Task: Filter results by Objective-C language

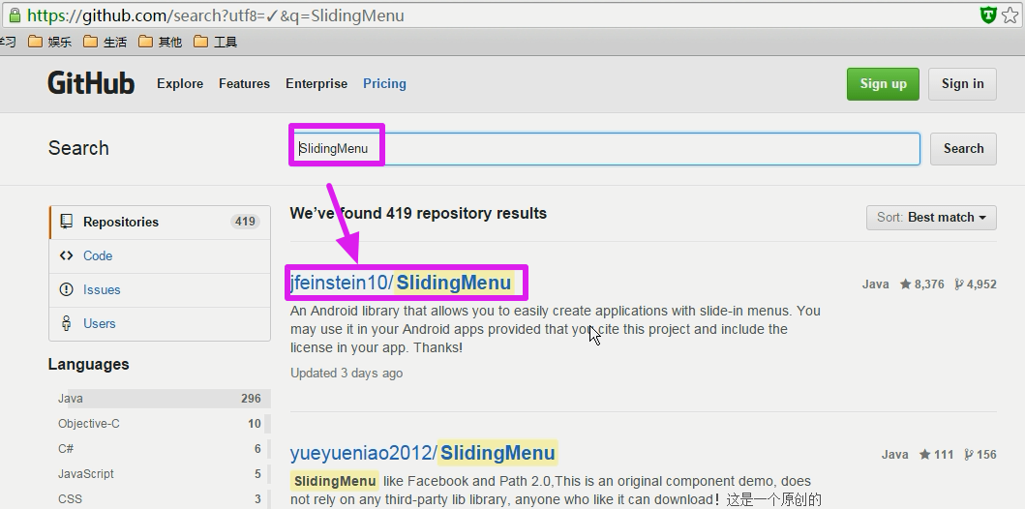Action: tap(160, 424)
